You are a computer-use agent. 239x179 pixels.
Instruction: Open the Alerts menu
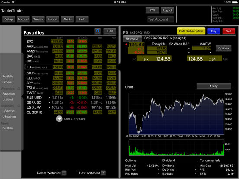point(68,19)
